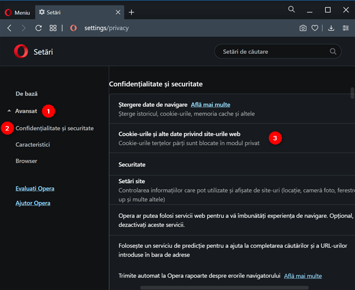
Task: Open Caracteristici sidebar item
Action: click(33, 145)
